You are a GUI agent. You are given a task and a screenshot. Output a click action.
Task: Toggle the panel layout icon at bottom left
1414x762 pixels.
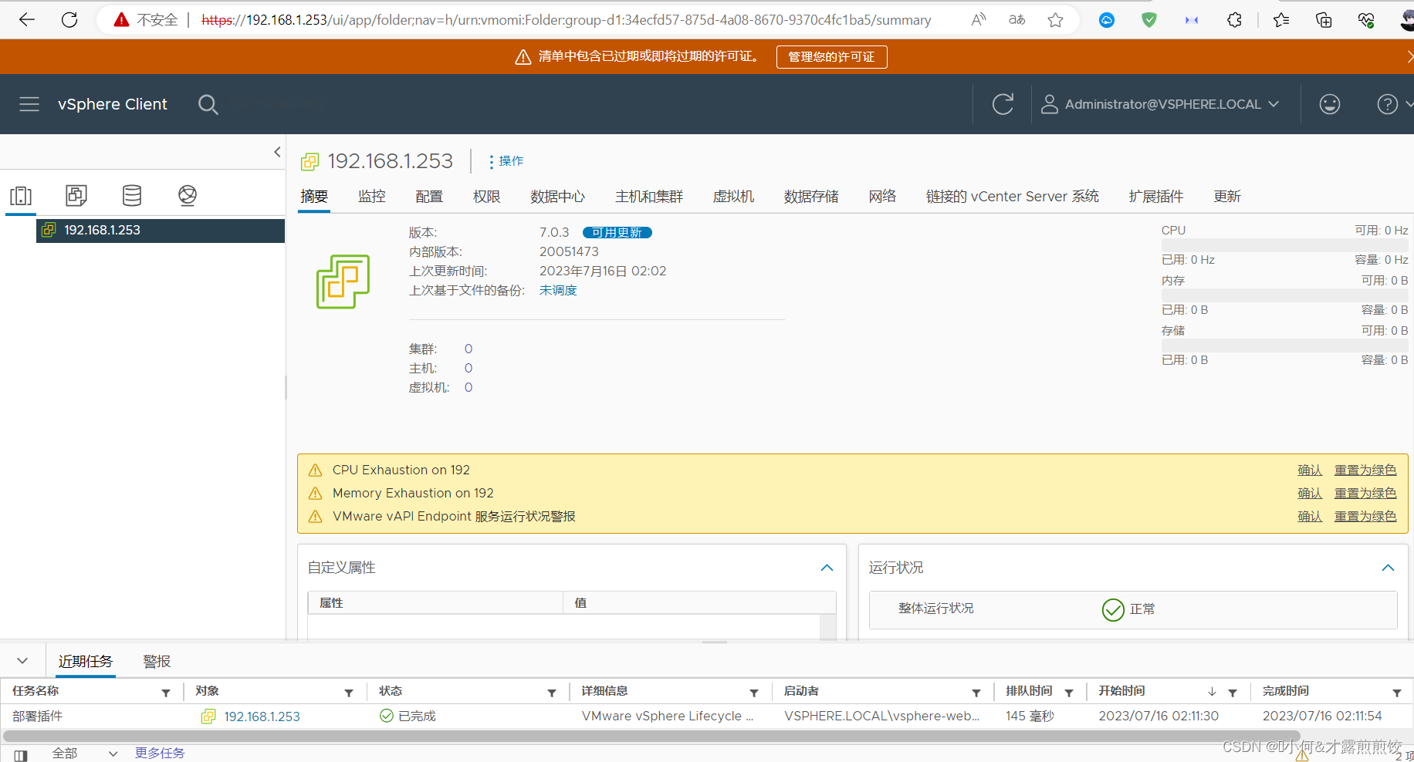tap(21, 755)
